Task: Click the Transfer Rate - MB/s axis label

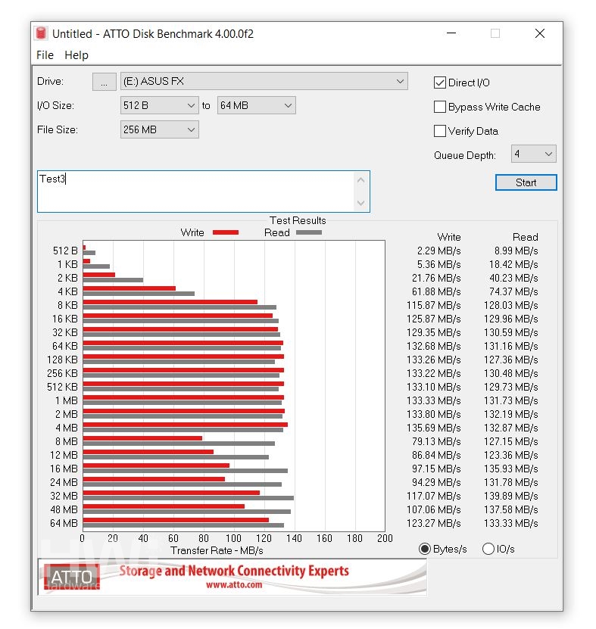Action: click(x=217, y=550)
